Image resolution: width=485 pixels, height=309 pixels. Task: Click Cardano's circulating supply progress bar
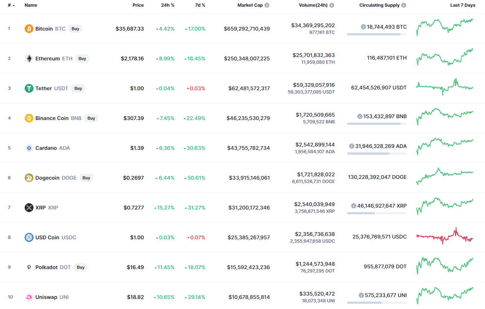(x=377, y=154)
